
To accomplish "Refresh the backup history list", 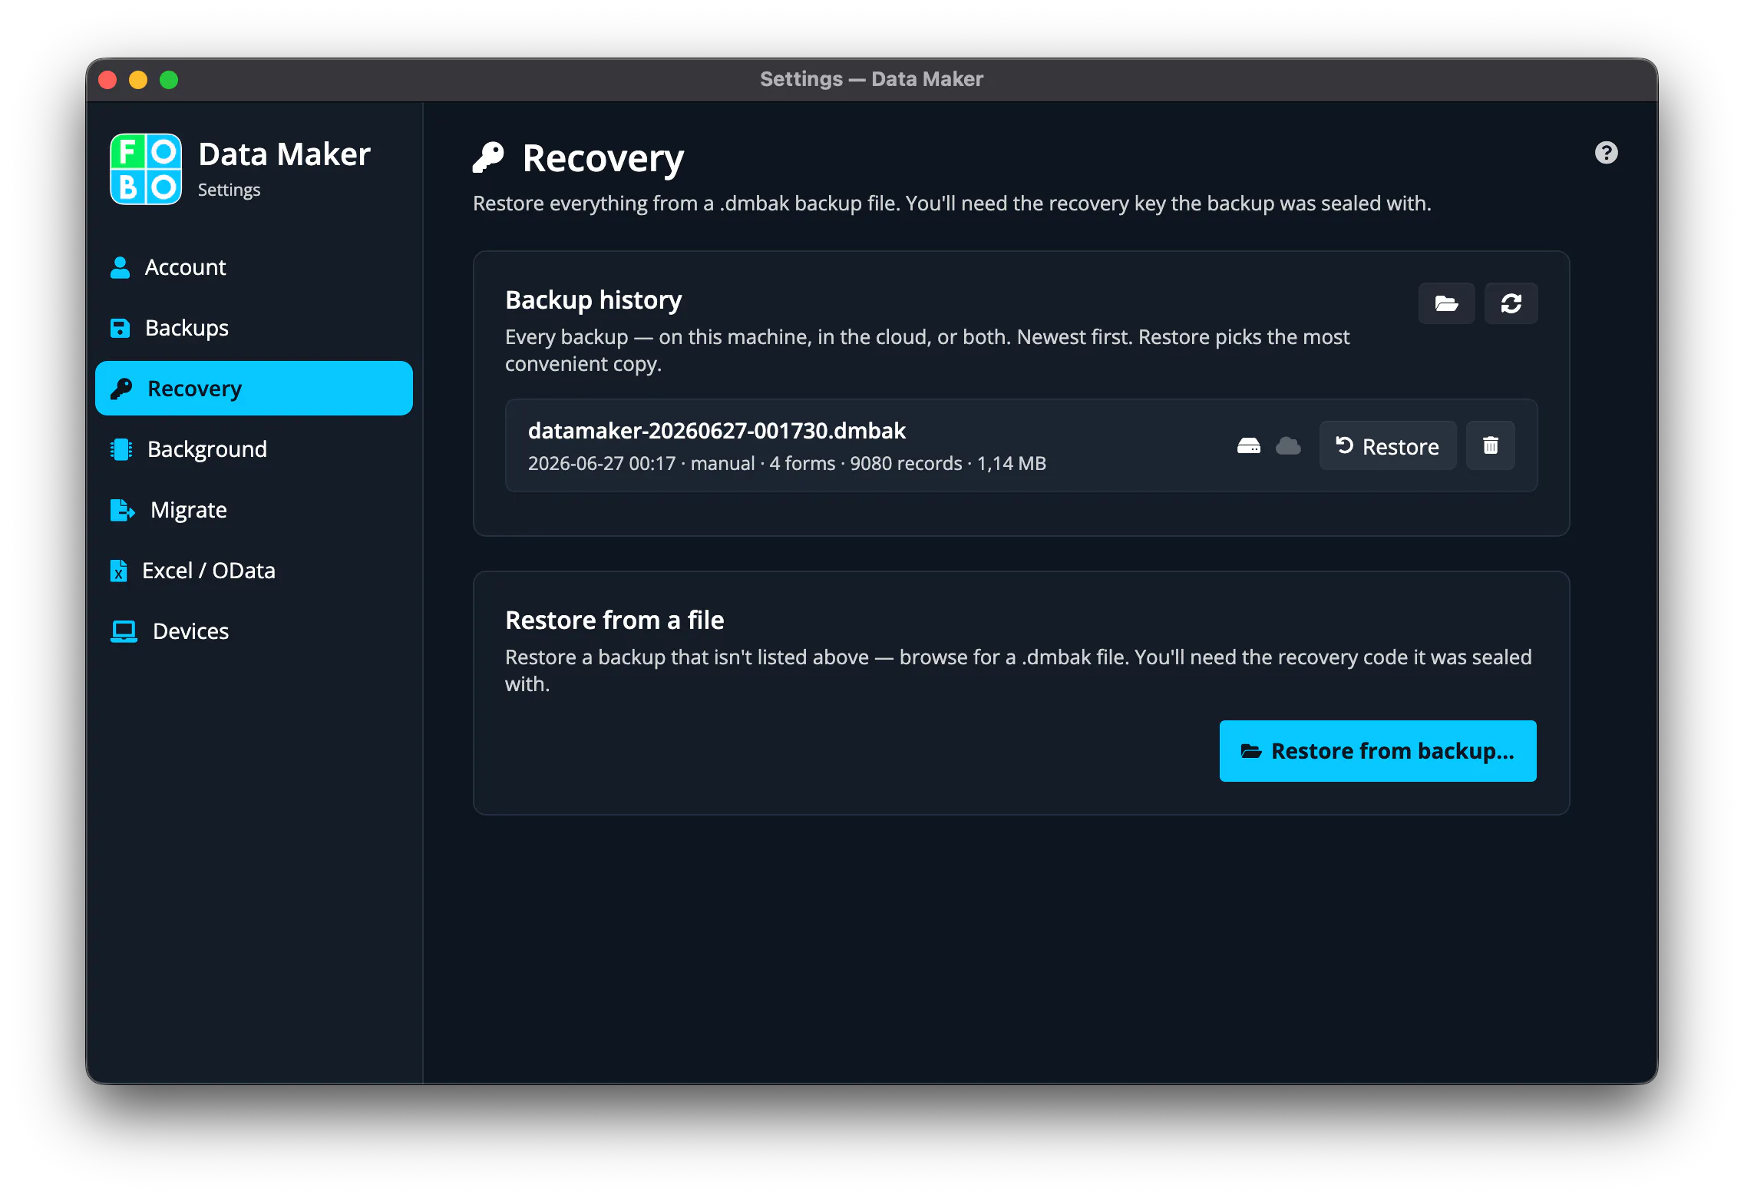I will [x=1511, y=303].
